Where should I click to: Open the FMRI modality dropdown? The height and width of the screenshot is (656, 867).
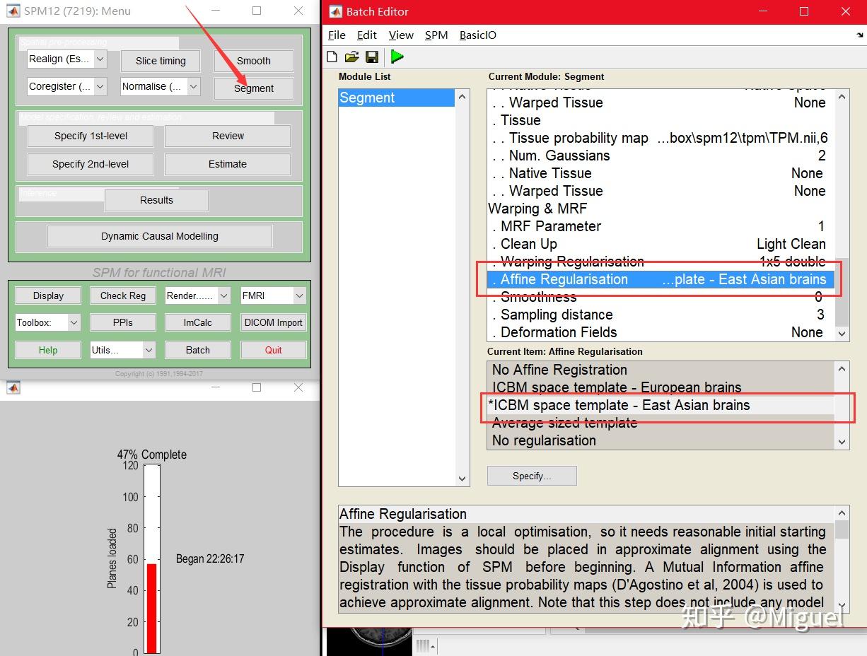click(273, 295)
